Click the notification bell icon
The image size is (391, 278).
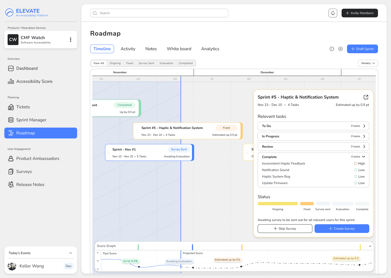pyautogui.click(x=333, y=13)
